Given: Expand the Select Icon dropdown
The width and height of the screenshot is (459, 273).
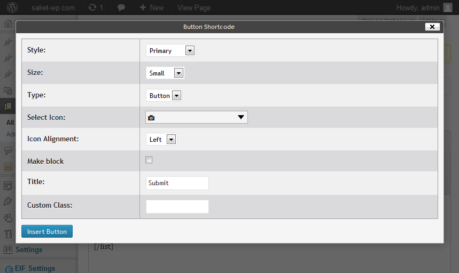Looking at the screenshot, I should (197, 117).
